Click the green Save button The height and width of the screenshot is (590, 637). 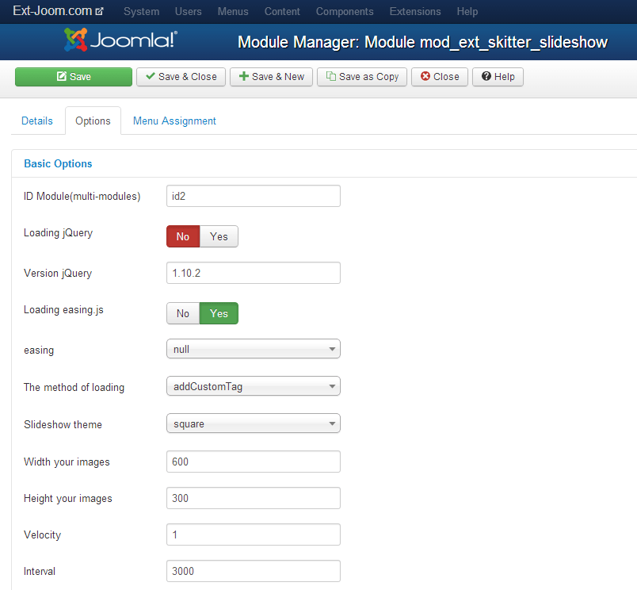coord(74,77)
